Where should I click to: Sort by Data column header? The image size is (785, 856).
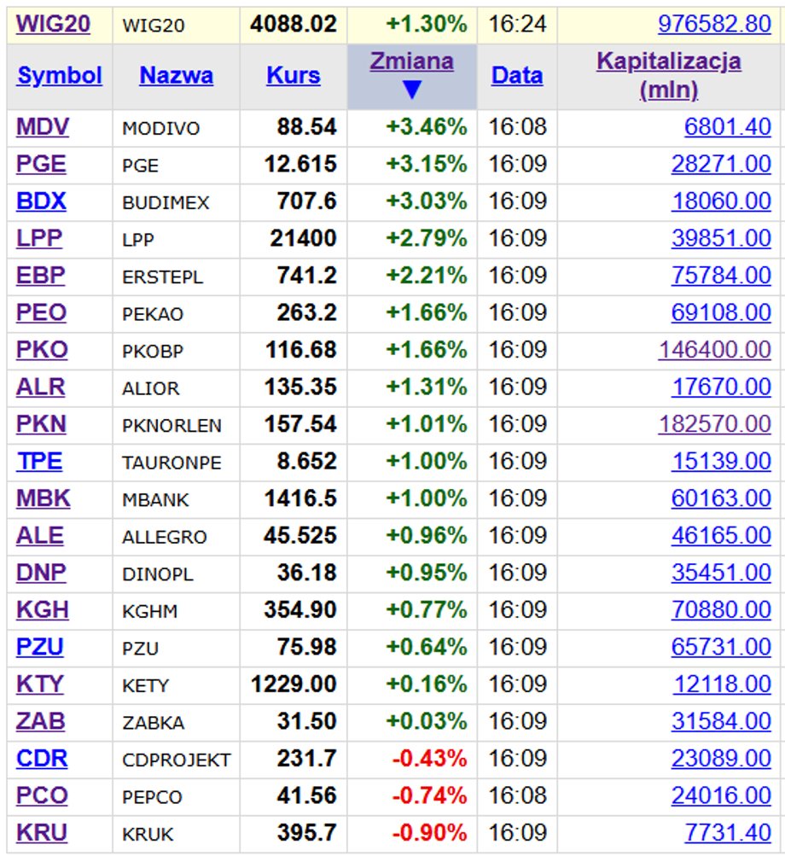pyautogui.click(x=517, y=75)
